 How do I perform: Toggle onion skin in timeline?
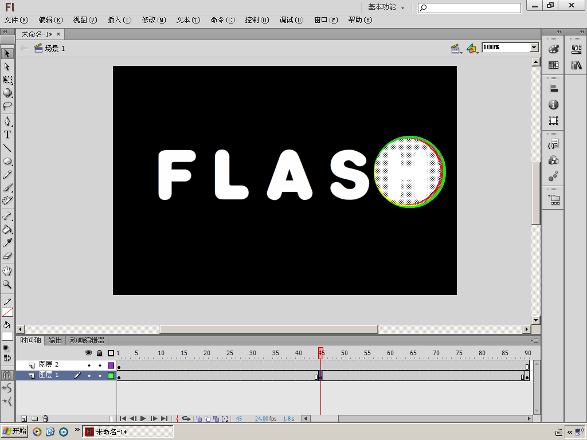coord(199,419)
